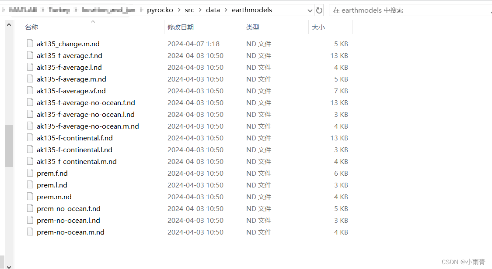Image resolution: width=492 pixels, height=269 pixels.
Task: Select file name ak135-f-continental.l.nd
Action: click(74, 150)
